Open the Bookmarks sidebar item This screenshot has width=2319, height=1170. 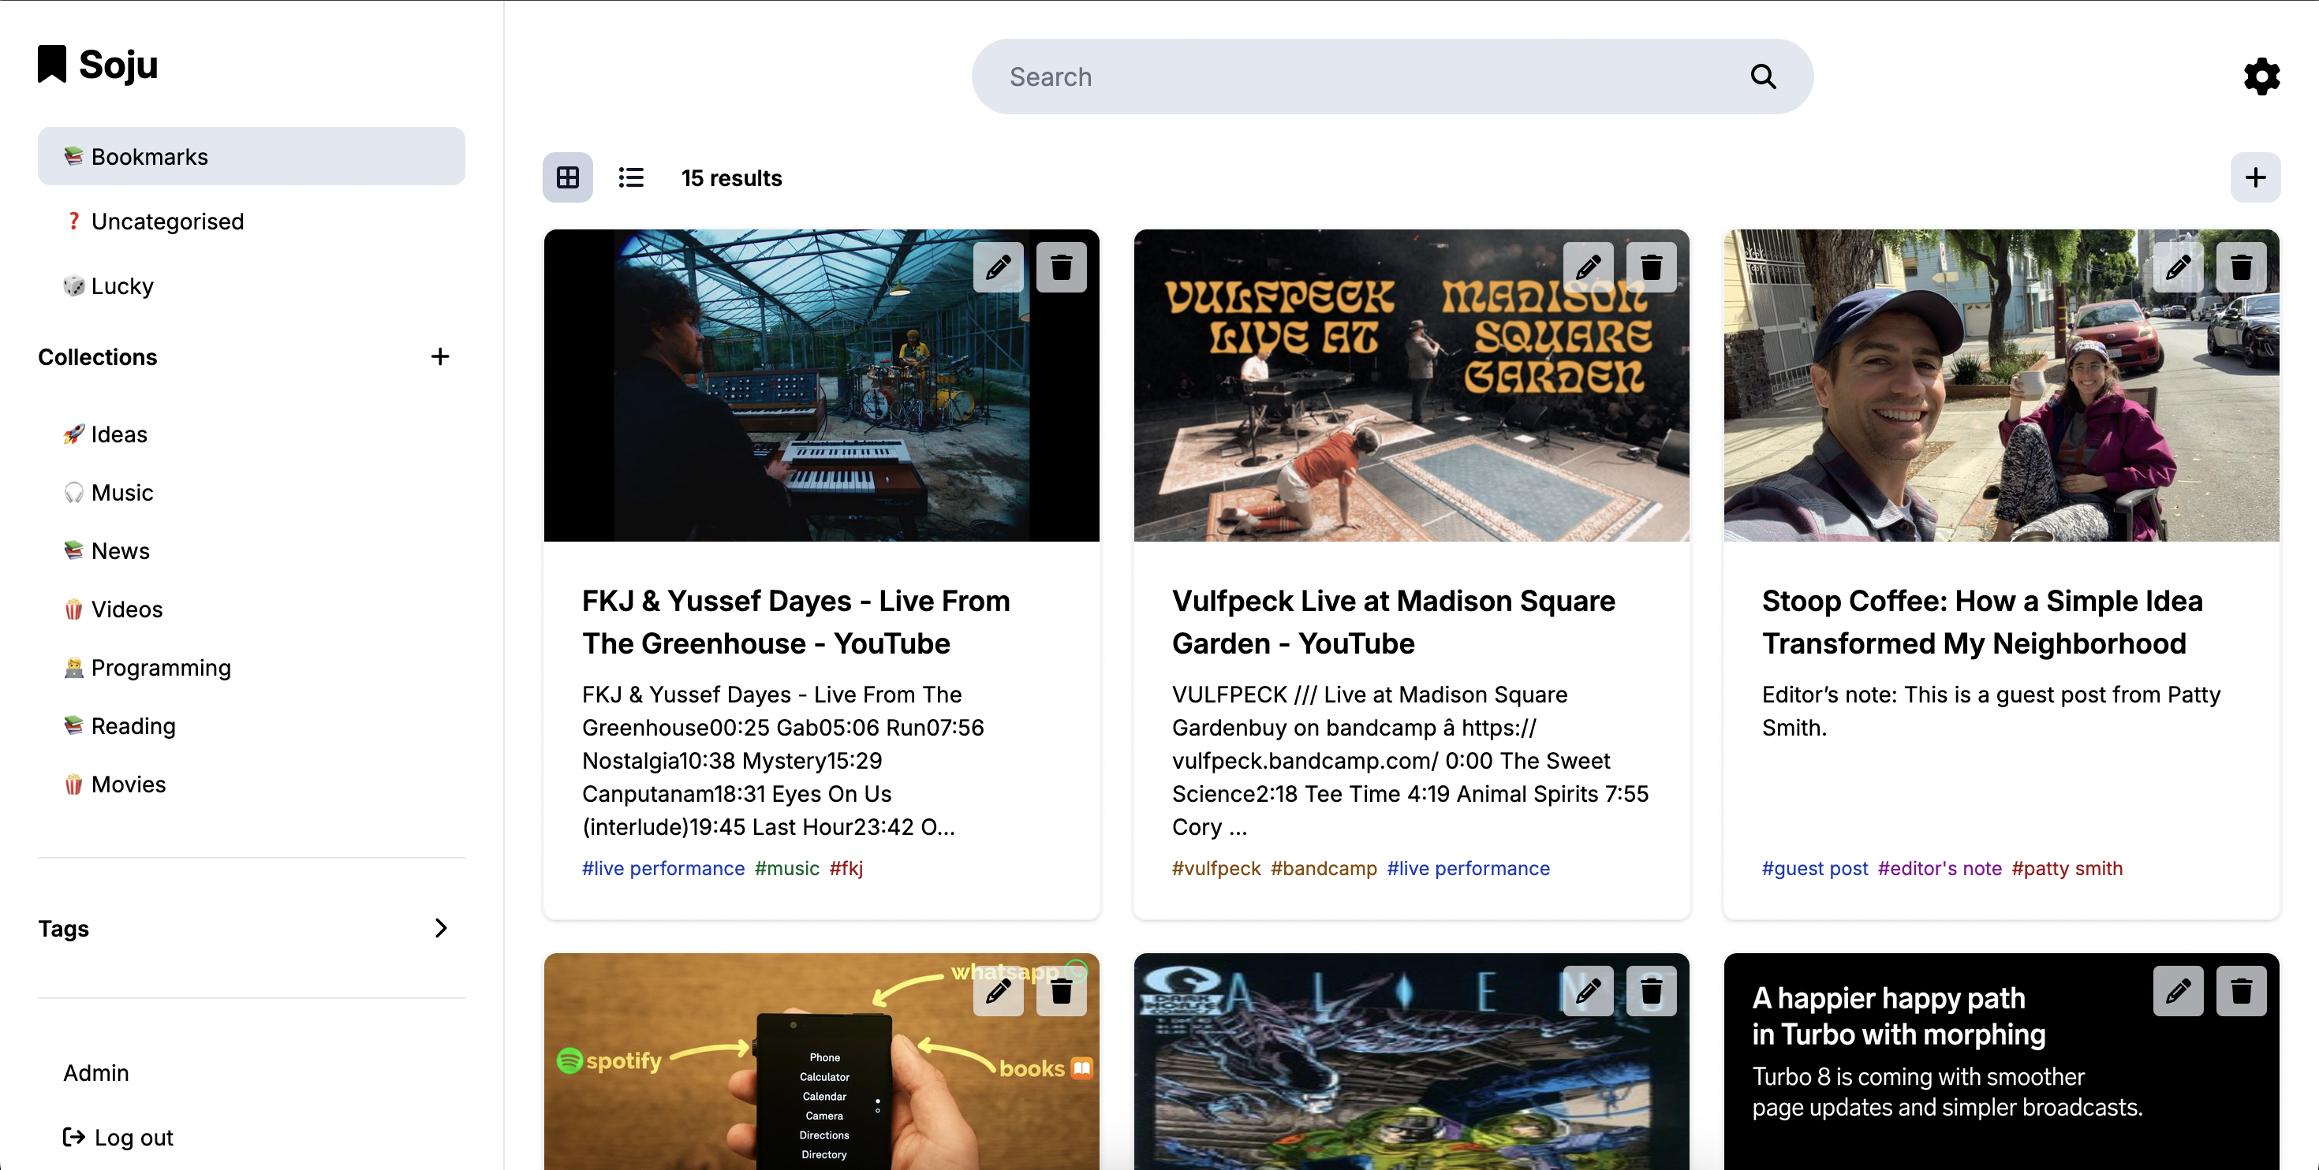[251, 157]
